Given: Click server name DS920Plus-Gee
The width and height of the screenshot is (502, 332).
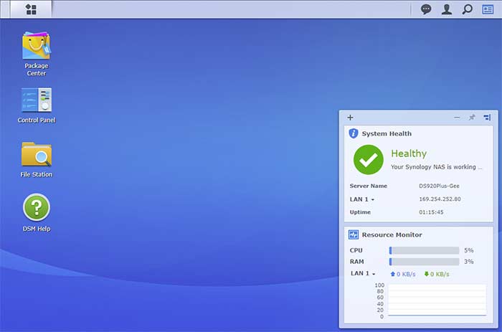Looking at the screenshot, I should [439, 186].
